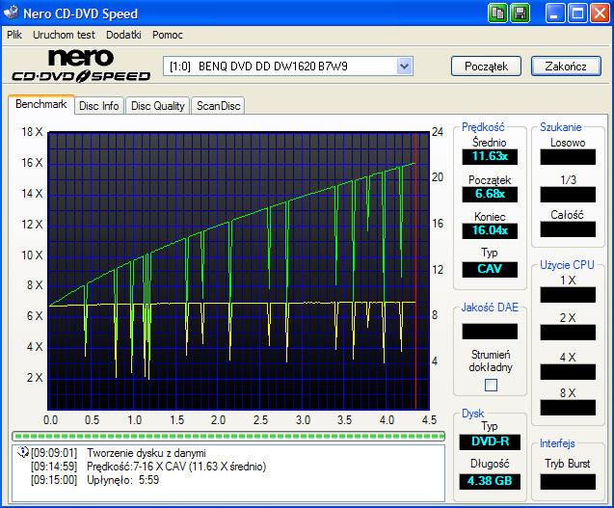Screen dimensions: 614x508
Task: Click the log line Upłynęło: 5:59
Action: (123, 479)
